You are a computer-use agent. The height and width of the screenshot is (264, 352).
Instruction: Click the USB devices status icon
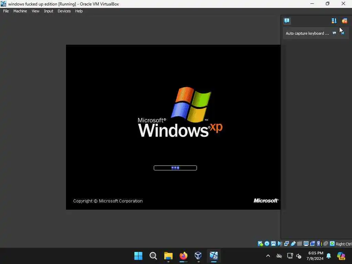[293, 244]
